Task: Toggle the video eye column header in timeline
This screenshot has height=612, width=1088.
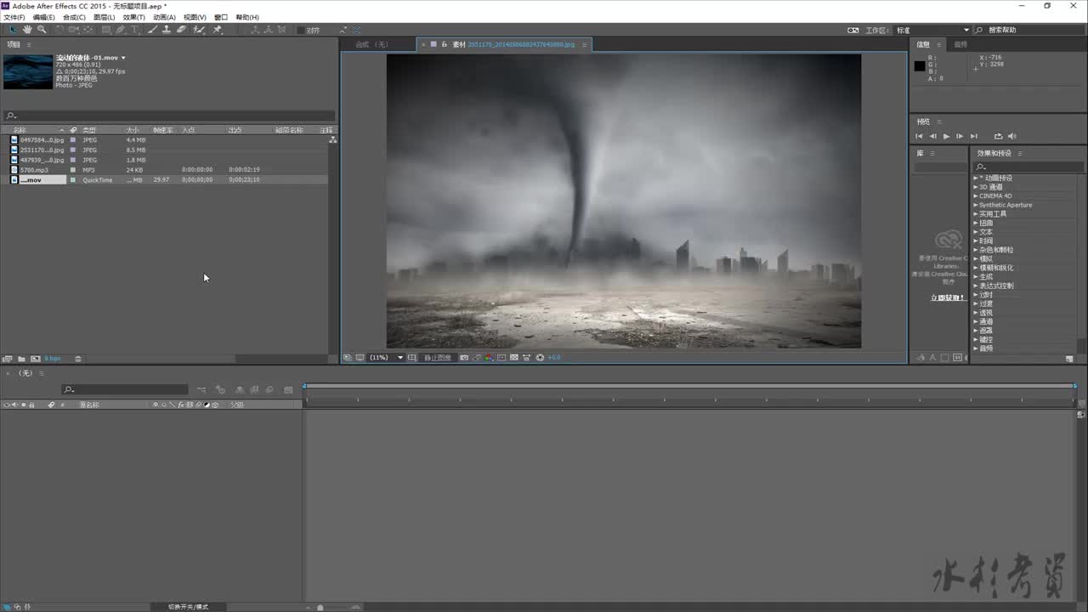Action: (x=6, y=405)
